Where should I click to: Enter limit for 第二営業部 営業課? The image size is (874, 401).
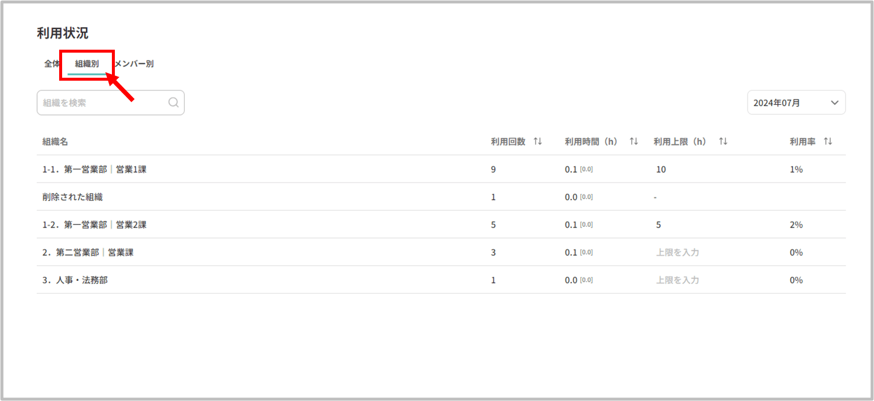coord(677,252)
